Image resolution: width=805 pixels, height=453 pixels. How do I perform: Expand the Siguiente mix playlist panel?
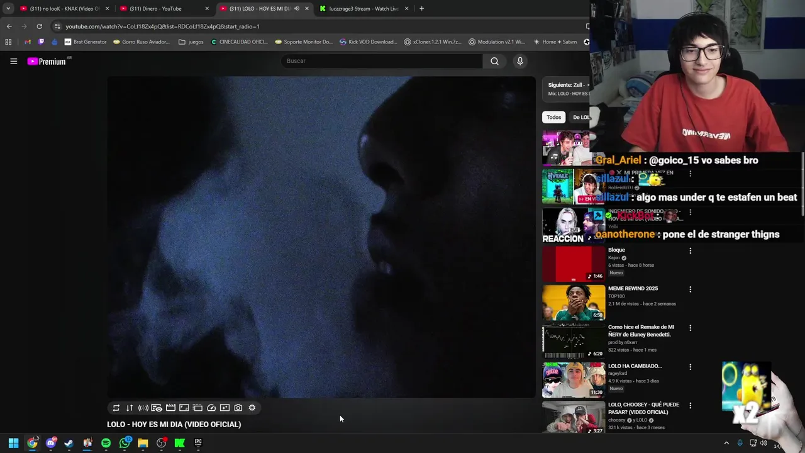566,89
